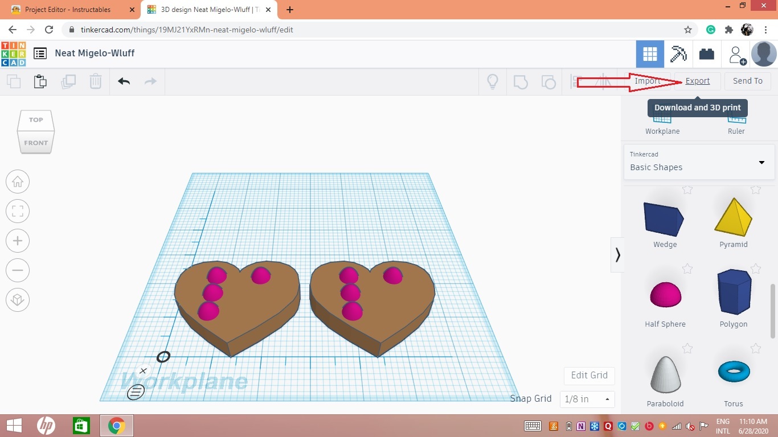
Task: Zoom in with the plus button
Action: [18, 241]
